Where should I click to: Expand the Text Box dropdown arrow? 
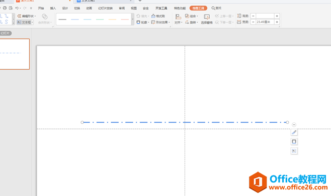point(32,22)
